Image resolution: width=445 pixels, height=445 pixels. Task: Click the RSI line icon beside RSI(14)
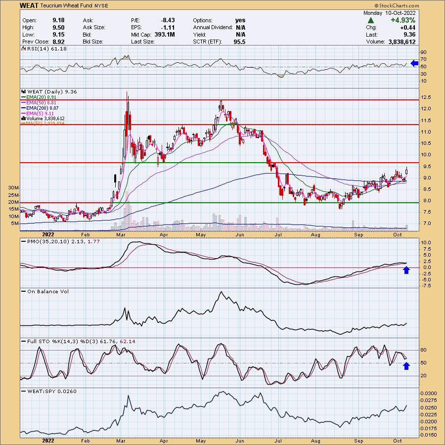[24, 48]
